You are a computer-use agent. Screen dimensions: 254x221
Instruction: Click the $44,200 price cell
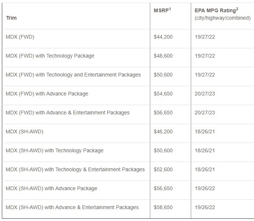(163, 37)
